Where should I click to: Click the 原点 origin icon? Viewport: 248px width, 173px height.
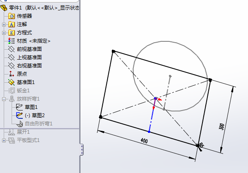(12, 74)
